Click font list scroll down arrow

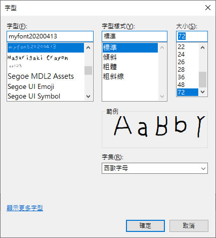(88, 97)
